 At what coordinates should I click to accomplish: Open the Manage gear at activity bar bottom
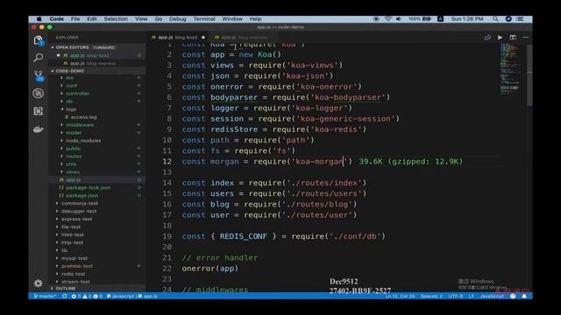[x=39, y=283]
